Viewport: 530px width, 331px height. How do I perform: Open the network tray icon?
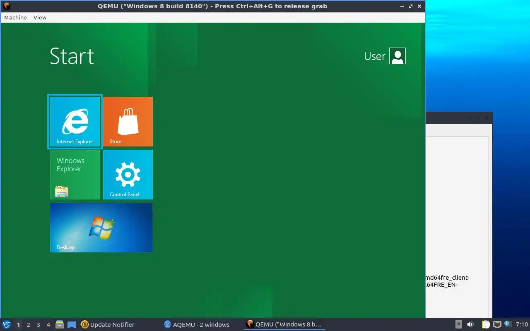coord(497,324)
